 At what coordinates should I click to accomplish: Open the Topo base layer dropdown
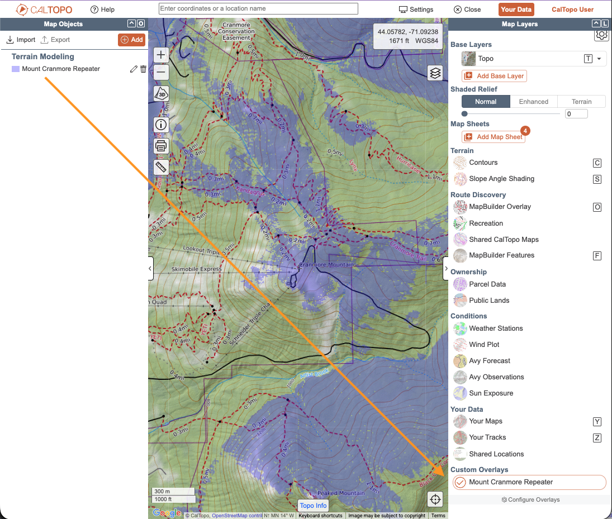click(599, 59)
